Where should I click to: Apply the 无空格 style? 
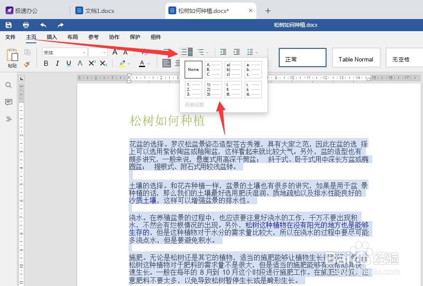click(404, 58)
